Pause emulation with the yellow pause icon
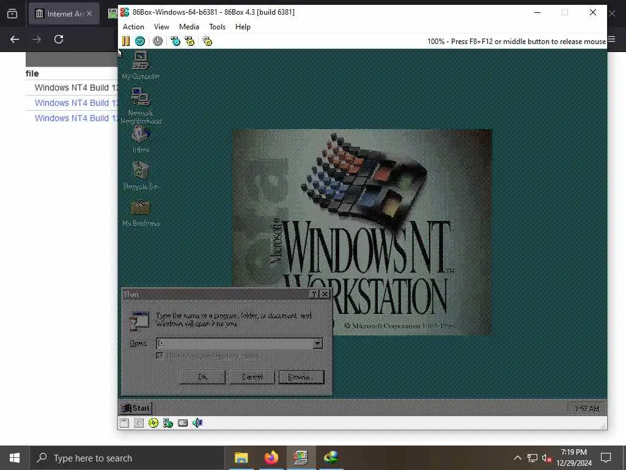Image resolution: width=626 pixels, height=470 pixels. click(126, 41)
